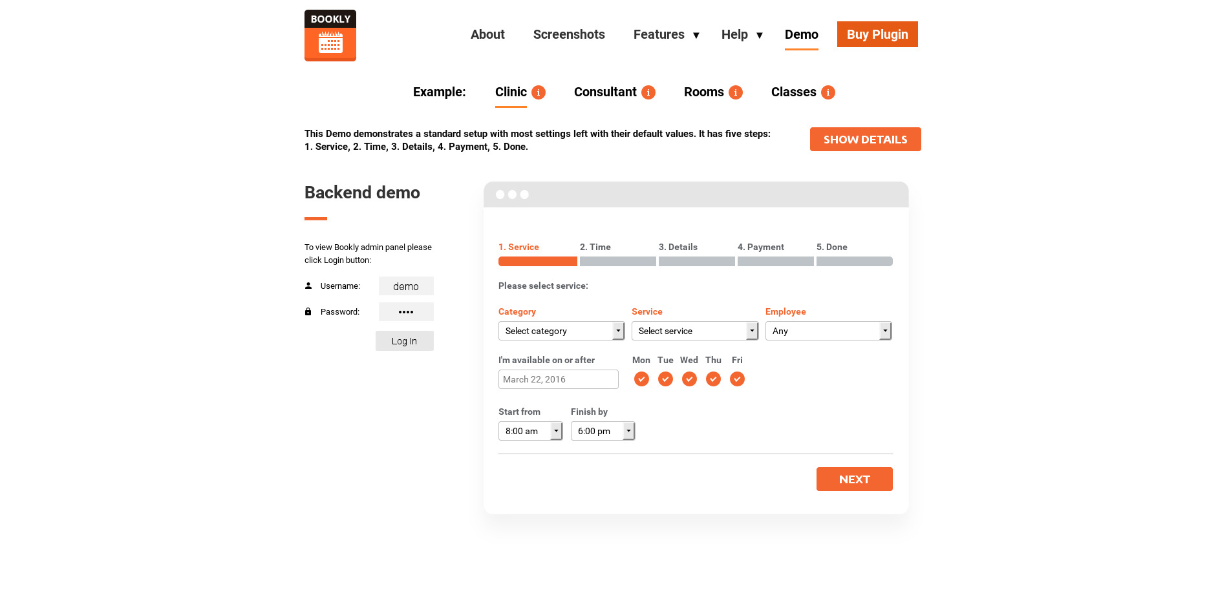Click the available-on date input field
This screenshot has width=1229, height=597.
[x=558, y=379]
